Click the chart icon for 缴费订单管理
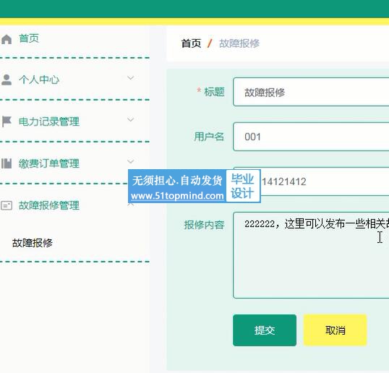Screen dimensions: 389x373 7,163
